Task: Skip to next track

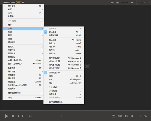Action: click(x=23, y=116)
